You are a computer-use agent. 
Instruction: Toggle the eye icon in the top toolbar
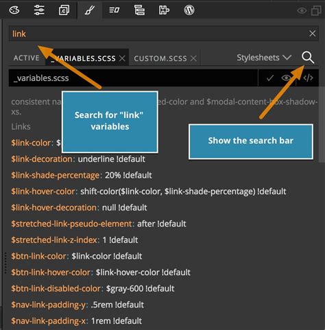(302, 10)
